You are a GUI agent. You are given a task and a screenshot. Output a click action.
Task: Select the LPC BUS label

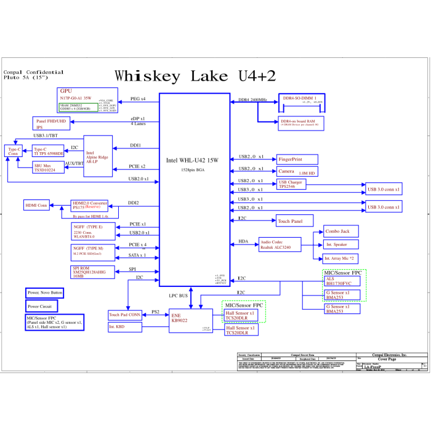click(x=178, y=296)
